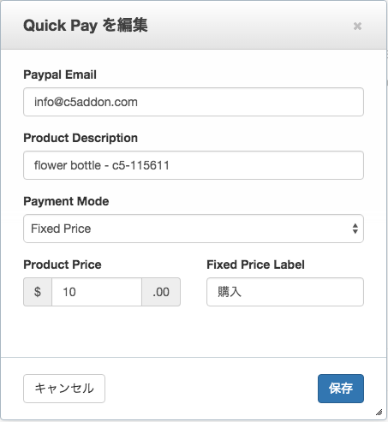Click the Fixed Price Label heading
Image resolution: width=388 pixels, height=422 pixels.
[255, 264]
